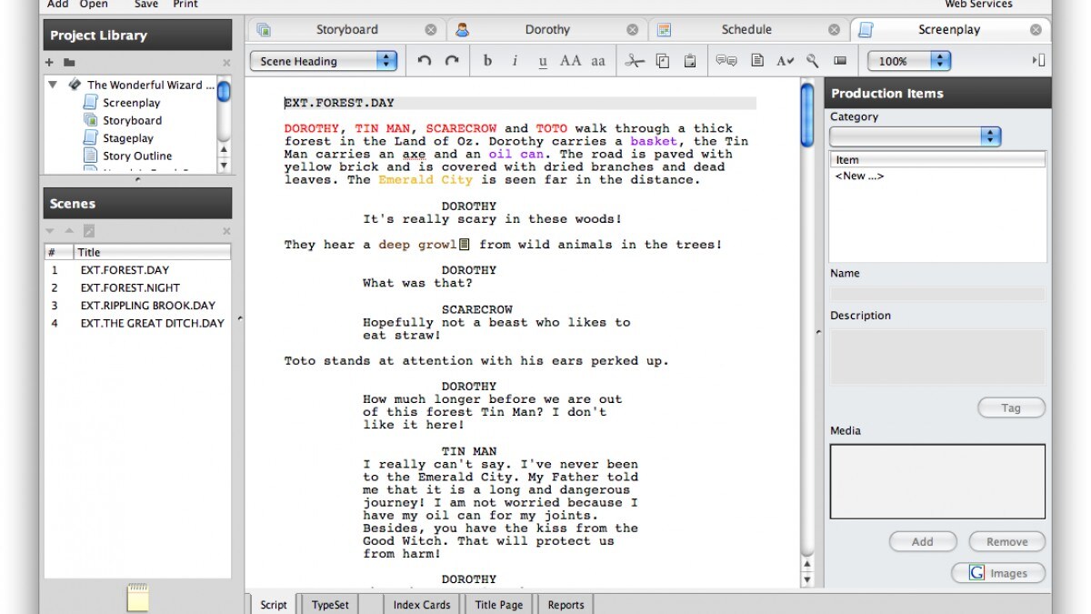Toggle bold formatting
Image resolution: width=1091 pixels, height=614 pixels.
487,60
